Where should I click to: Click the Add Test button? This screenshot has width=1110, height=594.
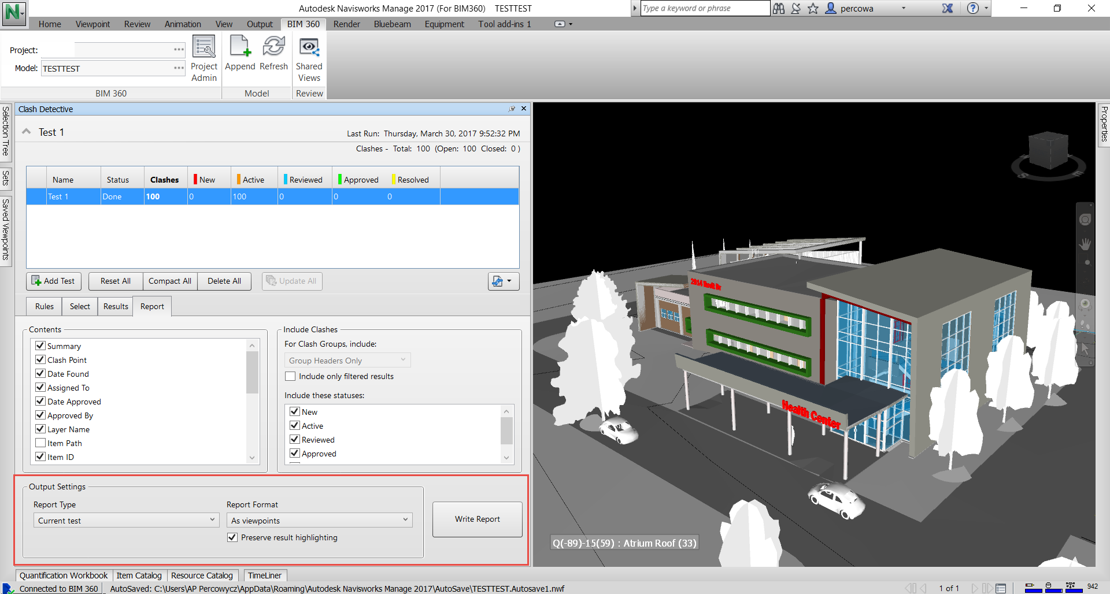point(53,281)
